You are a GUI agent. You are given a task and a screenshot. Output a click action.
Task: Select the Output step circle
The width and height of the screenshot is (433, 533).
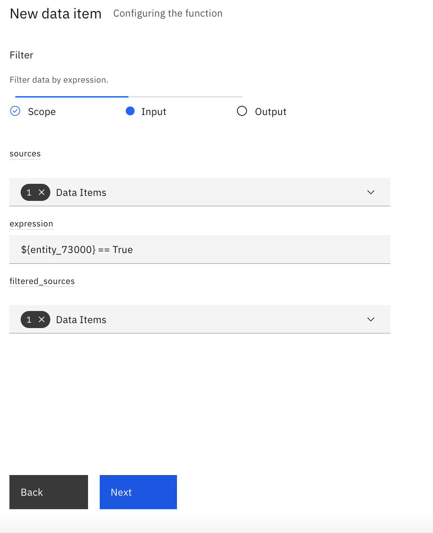click(x=242, y=111)
